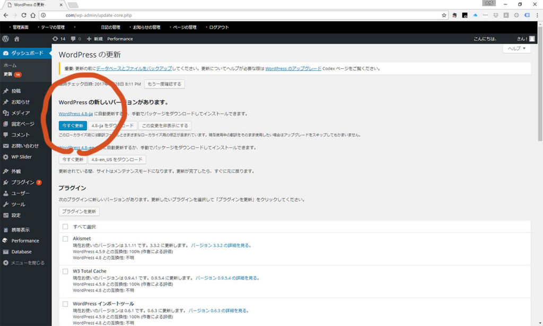This screenshot has width=543, height=326.
Task: Click 今すぐ更新 button for 4.8-en_US
Action: (x=73, y=160)
